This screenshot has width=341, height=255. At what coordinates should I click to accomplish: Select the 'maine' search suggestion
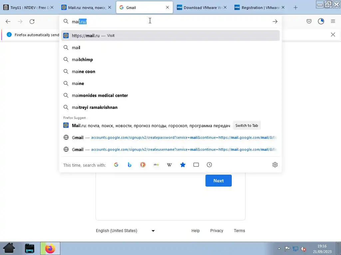click(170, 83)
